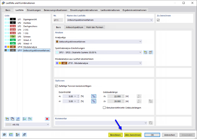Open the Bemessungssituationen tab
This screenshot has width=197, height=139.
(55, 10)
